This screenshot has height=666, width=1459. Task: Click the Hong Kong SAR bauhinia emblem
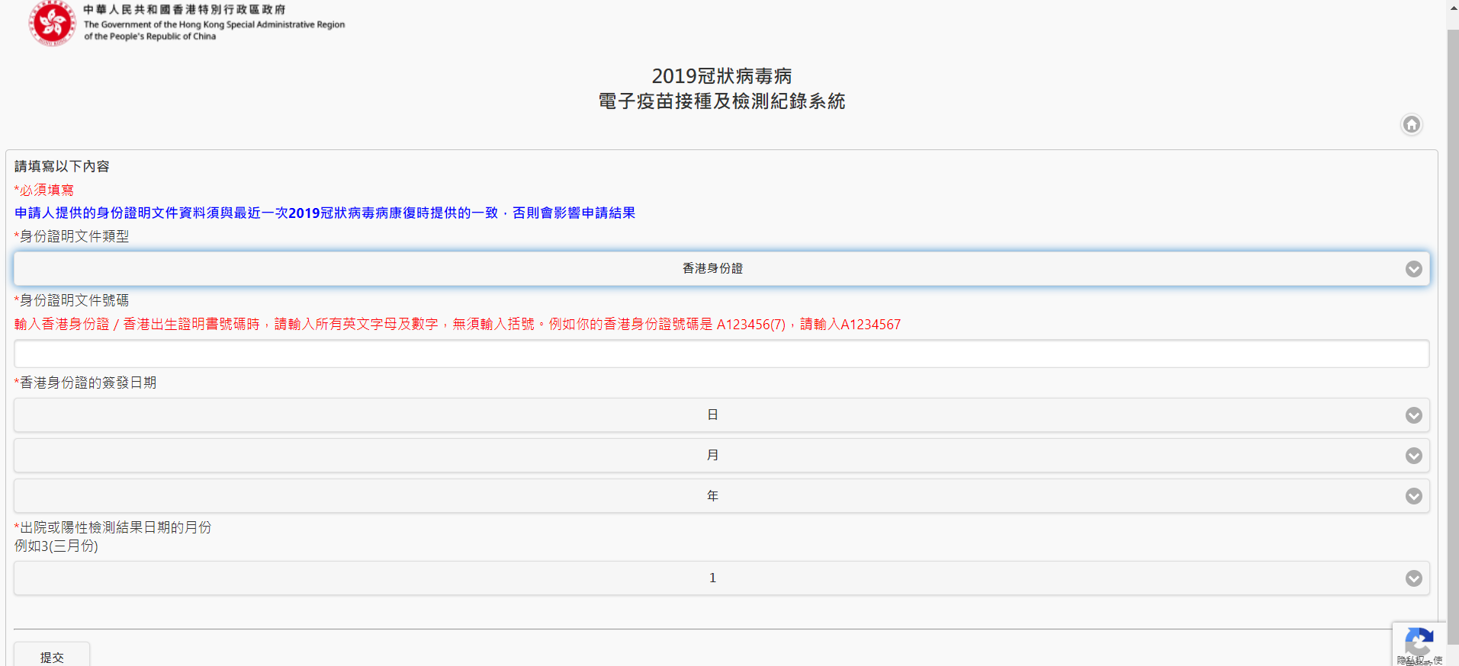click(52, 23)
